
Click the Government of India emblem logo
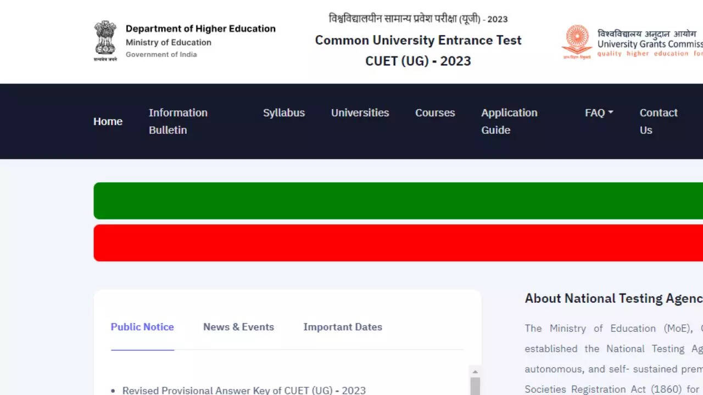[x=105, y=41]
